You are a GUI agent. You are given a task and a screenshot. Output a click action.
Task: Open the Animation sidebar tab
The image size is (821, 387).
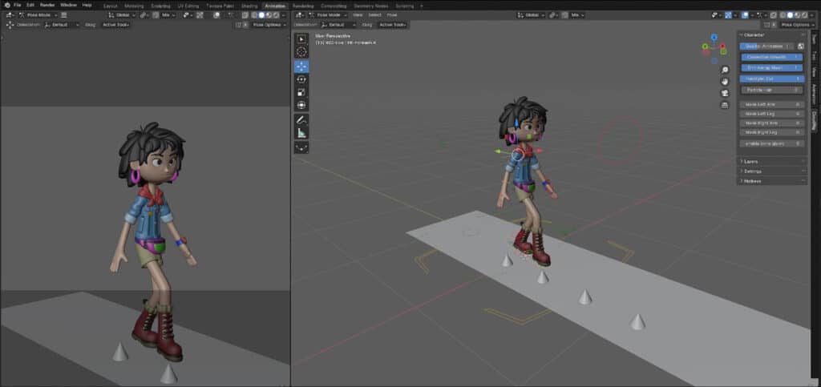pos(814,95)
